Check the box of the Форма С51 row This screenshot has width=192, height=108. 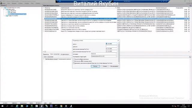pyautogui.click(x=43, y=31)
